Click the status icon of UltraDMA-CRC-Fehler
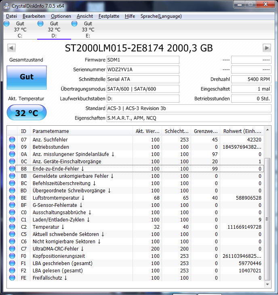Image resolution: width=278 pixels, height=295 pixels. point(12,249)
